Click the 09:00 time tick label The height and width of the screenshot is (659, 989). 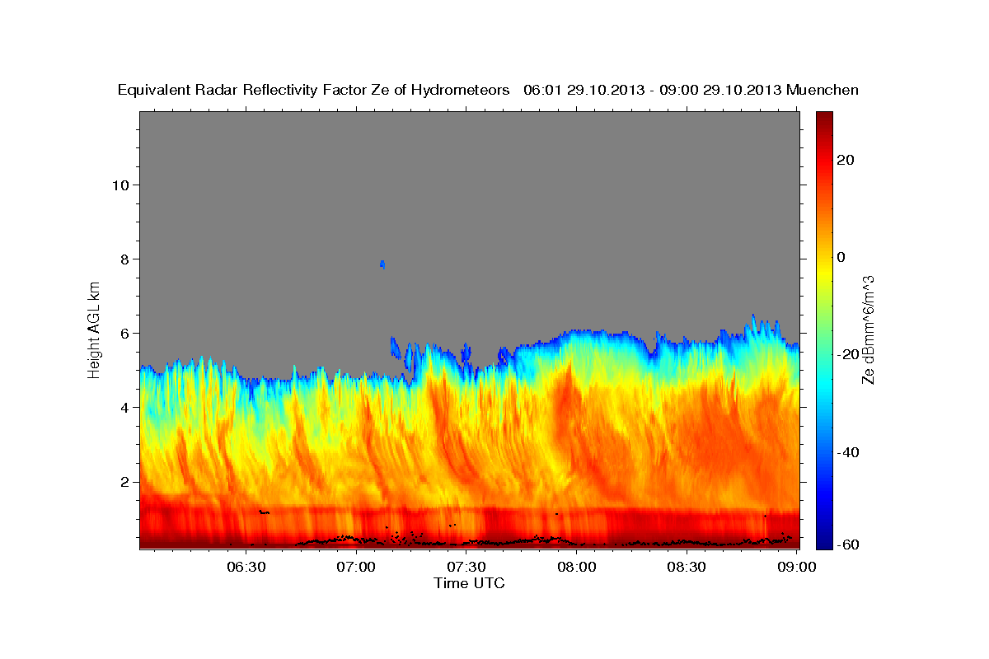click(797, 567)
